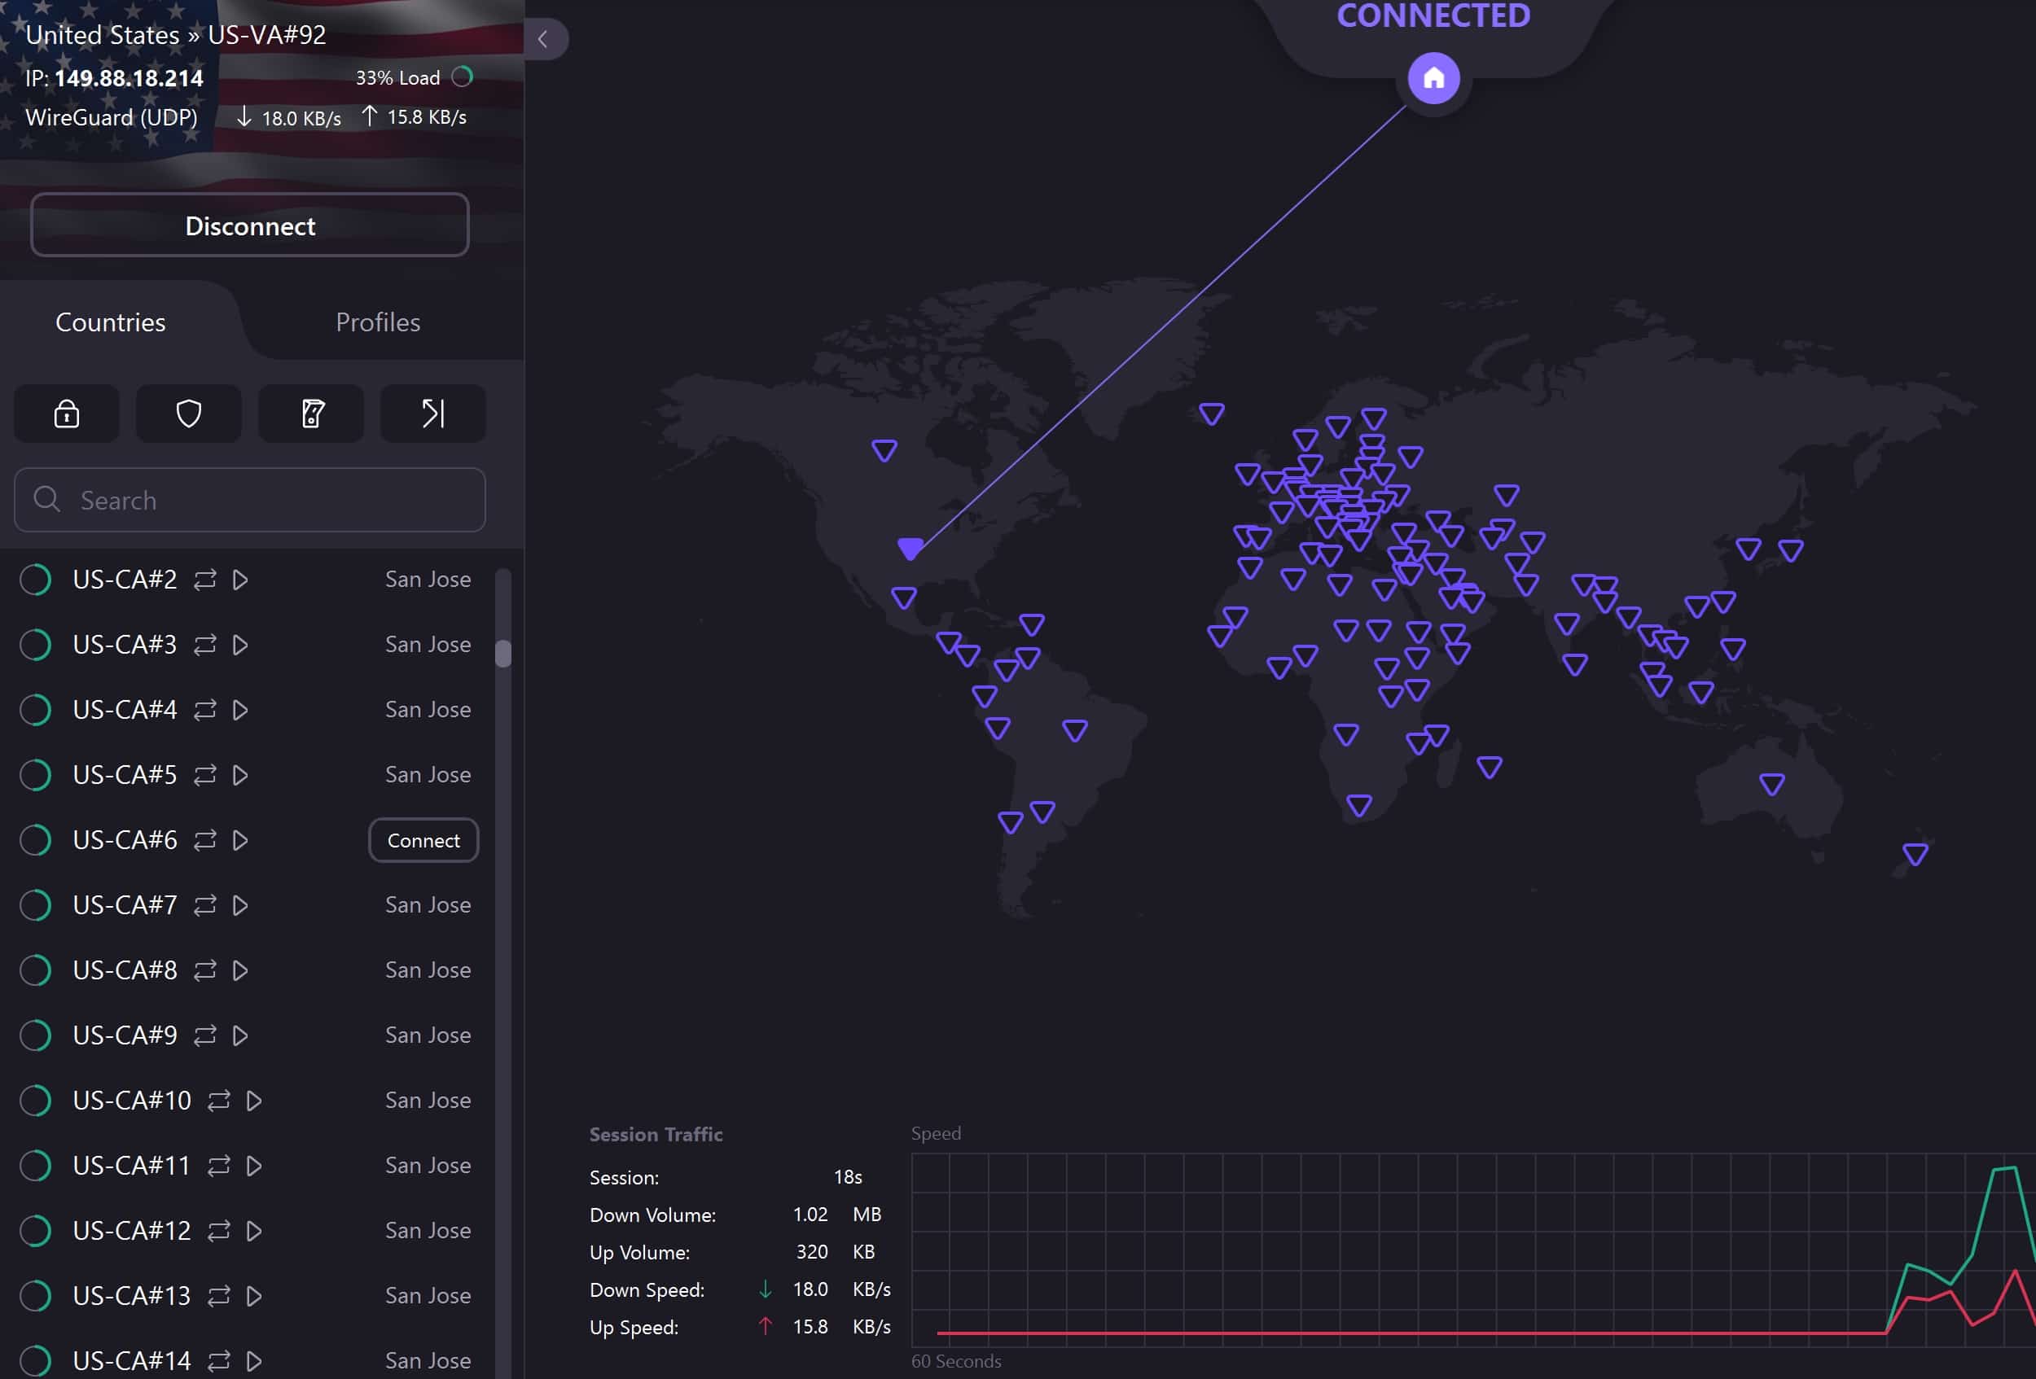2036x1379 pixels.
Task: Click San Jose label for US-CA#9
Action: [428, 1035]
